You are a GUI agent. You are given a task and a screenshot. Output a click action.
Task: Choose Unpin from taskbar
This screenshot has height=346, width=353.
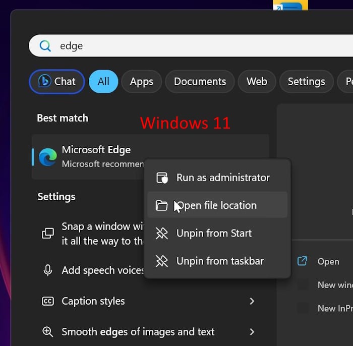point(217,261)
